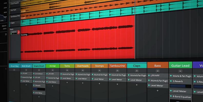The height and width of the screenshot is (102, 203).
Task: Toggle the Guitar Lead S:Reverb enable dot
Action: (x=170, y=82)
